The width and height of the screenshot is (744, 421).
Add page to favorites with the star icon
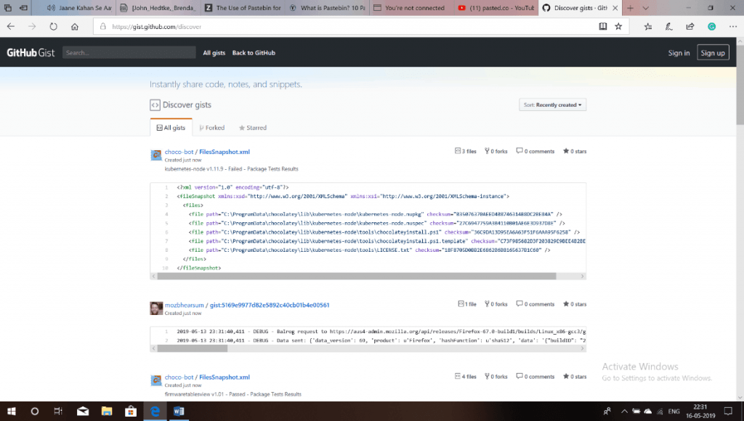pos(619,25)
